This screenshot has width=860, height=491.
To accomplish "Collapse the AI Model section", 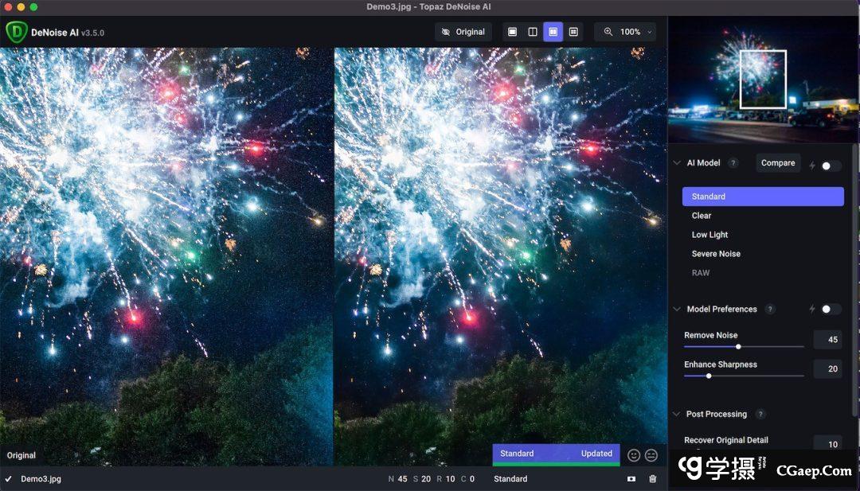I will click(677, 163).
